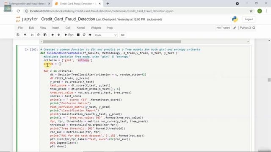Open the Help menu
Image resolution: width=271 pixels, height=152 pixels.
(110, 28)
